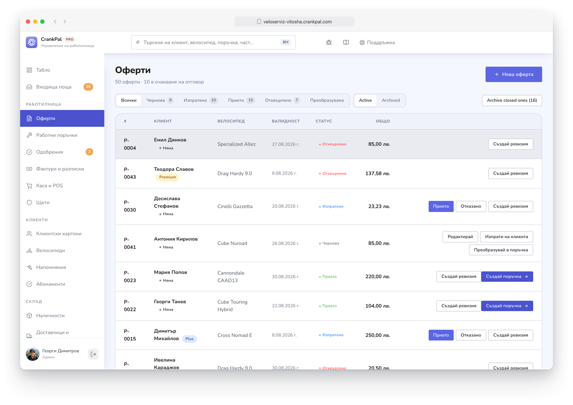Image resolution: width=573 pixels, height=405 pixels.
Task: Click the Георги Димитров profile avatar
Action: [33, 354]
